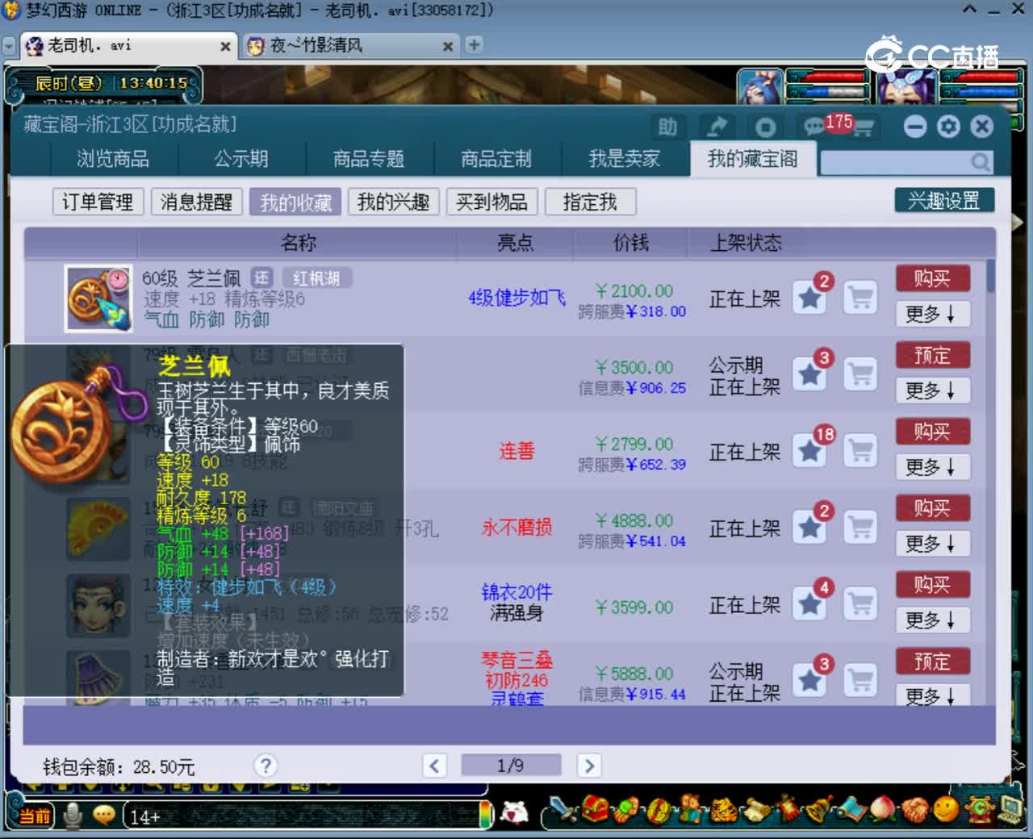Image resolution: width=1033 pixels, height=839 pixels.
Task: Expand 更多 for the ￥5888.00 item
Action: tap(932, 695)
